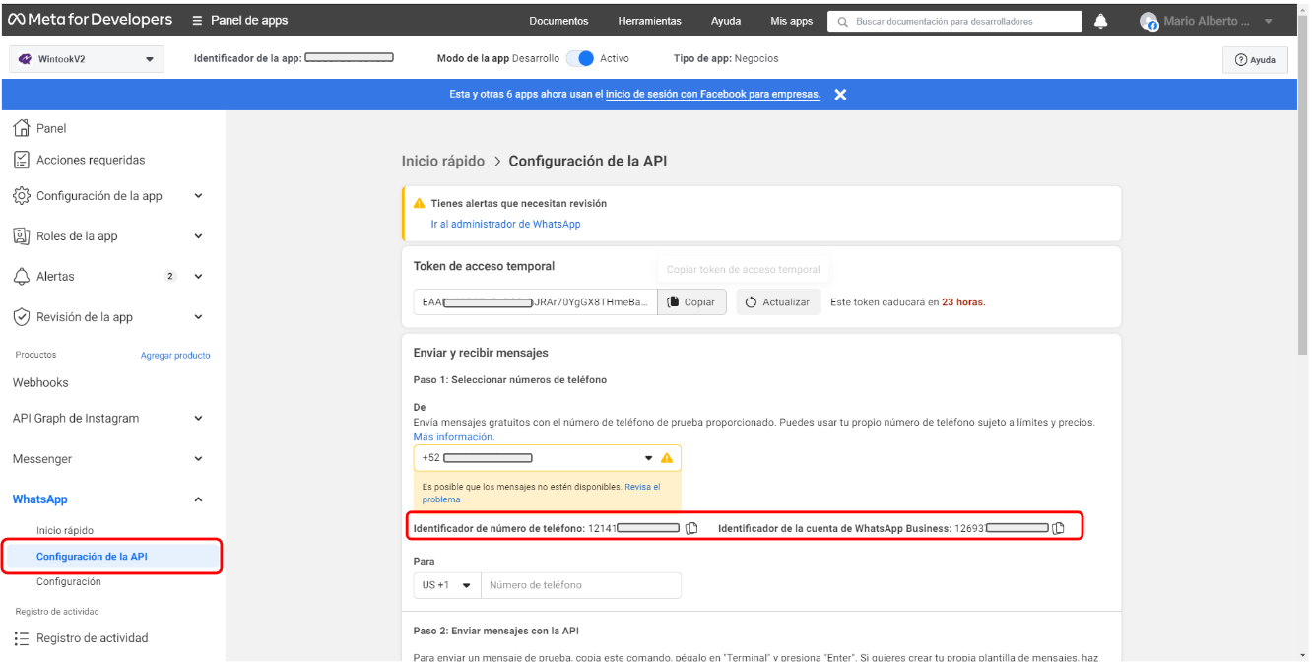This screenshot has width=1312, height=665.
Task: Open Acciones requeridas in sidebar
Action: click(90, 160)
